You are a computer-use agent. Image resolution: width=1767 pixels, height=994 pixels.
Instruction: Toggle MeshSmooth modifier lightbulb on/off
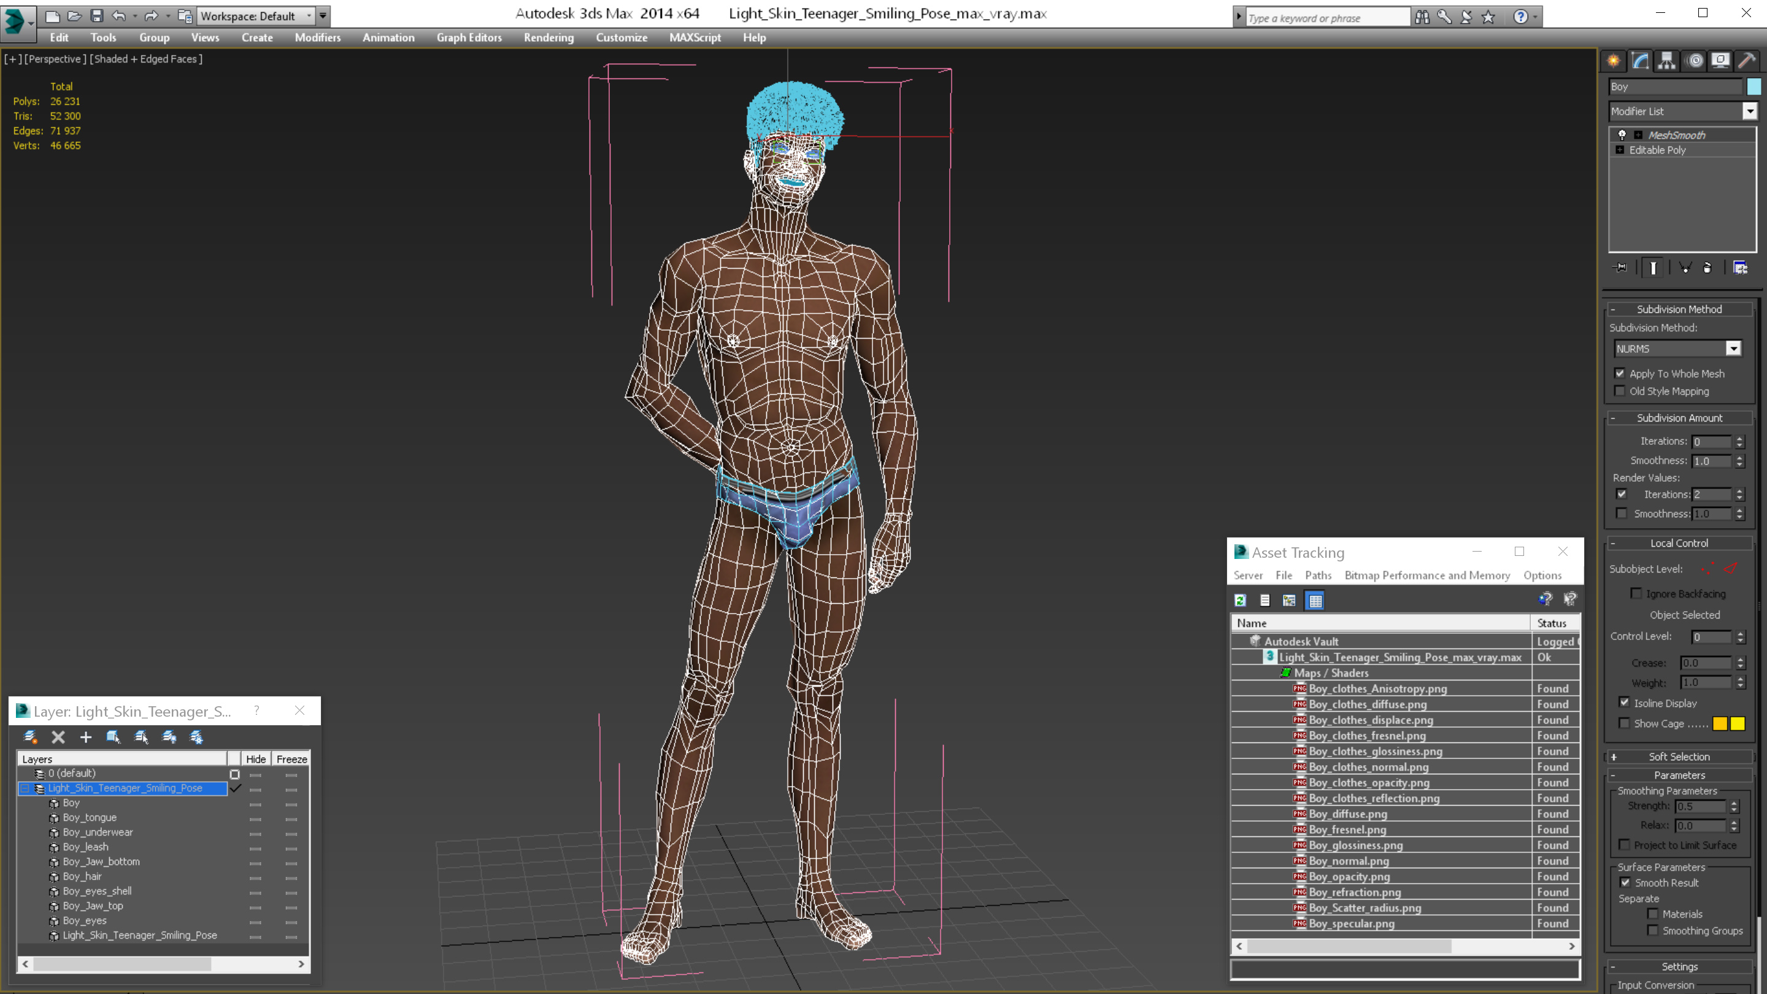coord(1622,134)
